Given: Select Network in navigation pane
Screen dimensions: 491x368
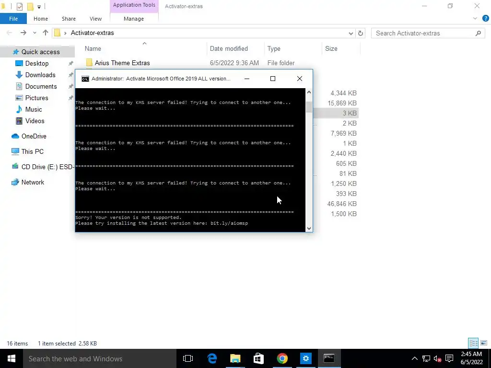Looking at the screenshot, I should (33, 183).
